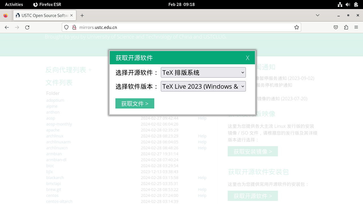Open the archlinux folder link
This screenshot has height=204, width=363.
[x=55, y=136]
